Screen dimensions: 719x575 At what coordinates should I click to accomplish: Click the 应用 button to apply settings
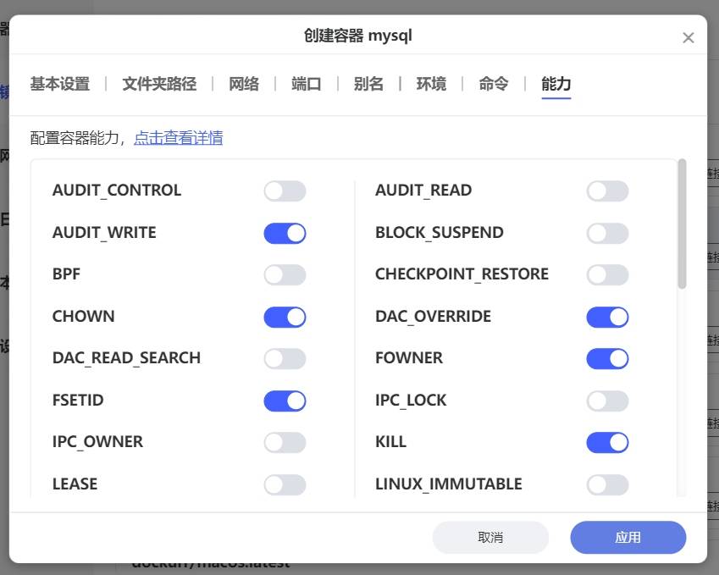click(628, 537)
